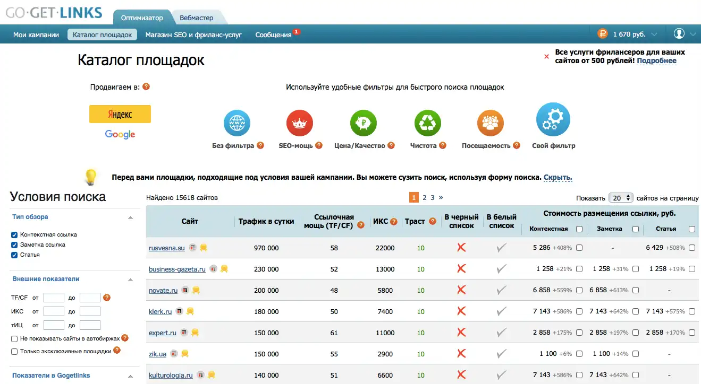701x384 pixels.
Task: Select the Посещаемость people filter icon
Action: [490, 123]
